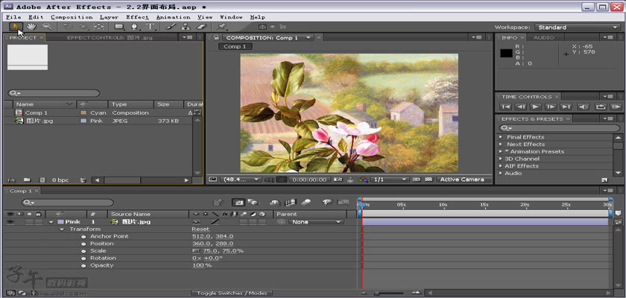
Task: Select the Pen tool
Action: pos(135,27)
